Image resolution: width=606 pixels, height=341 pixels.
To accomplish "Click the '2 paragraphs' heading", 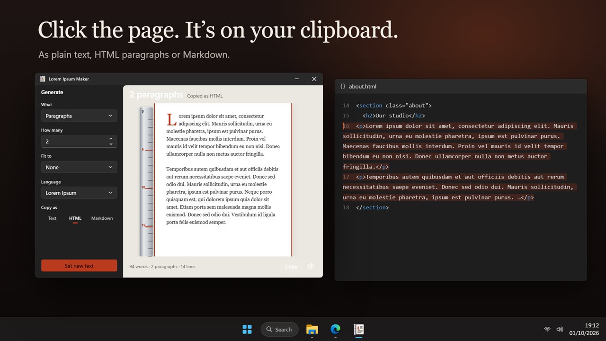I will (x=156, y=95).
